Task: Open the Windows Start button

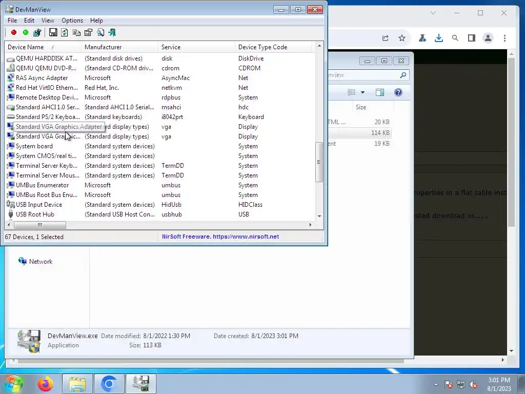Action: pyautogui.click(x=14, y=384)
